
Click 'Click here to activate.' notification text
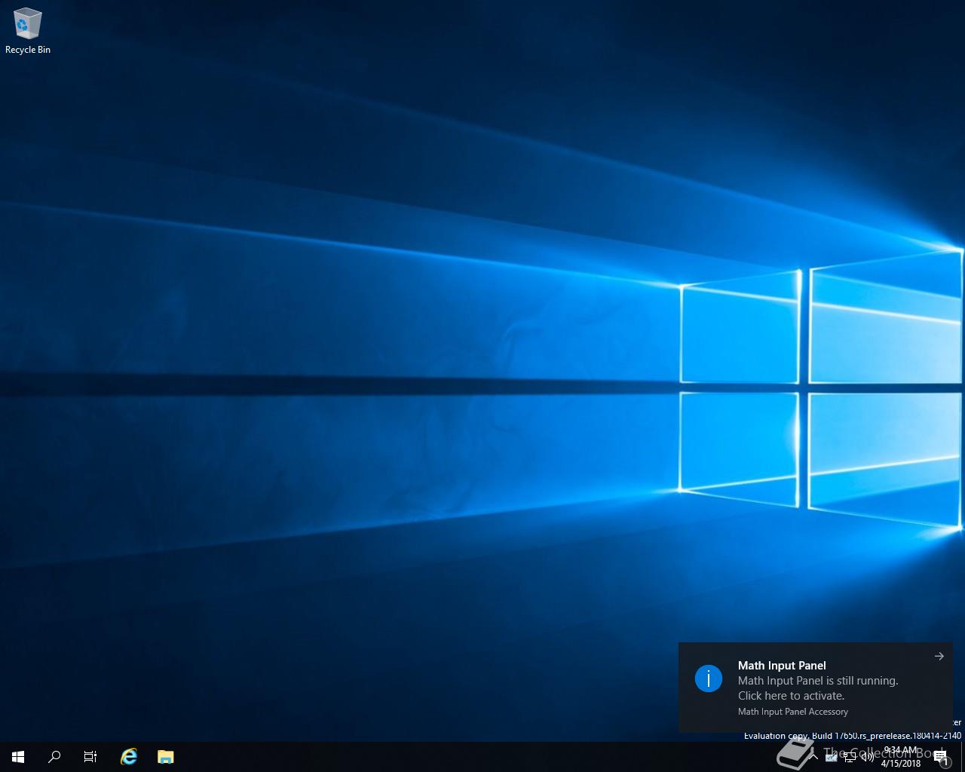tap(791, 696)
